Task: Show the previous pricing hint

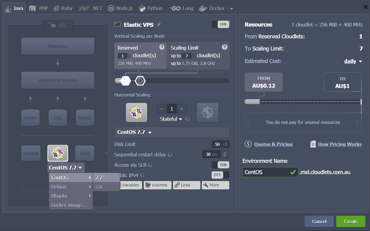Action: point(249,122)
